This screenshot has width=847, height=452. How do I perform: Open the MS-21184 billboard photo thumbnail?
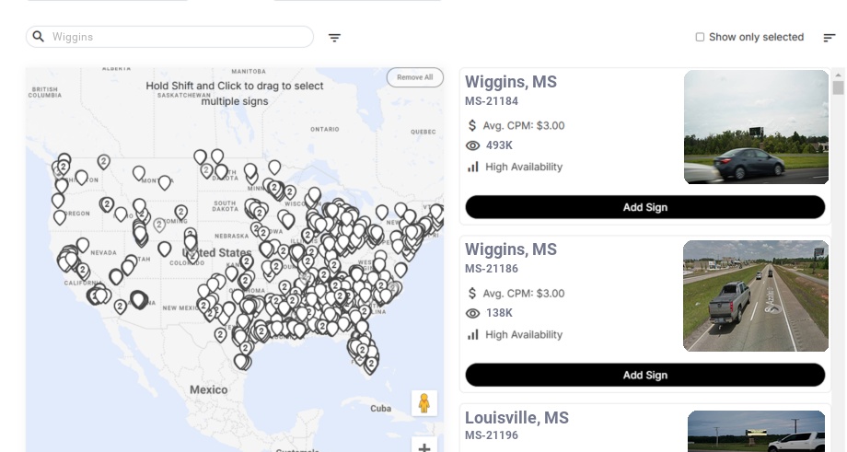tap(756, 127)
